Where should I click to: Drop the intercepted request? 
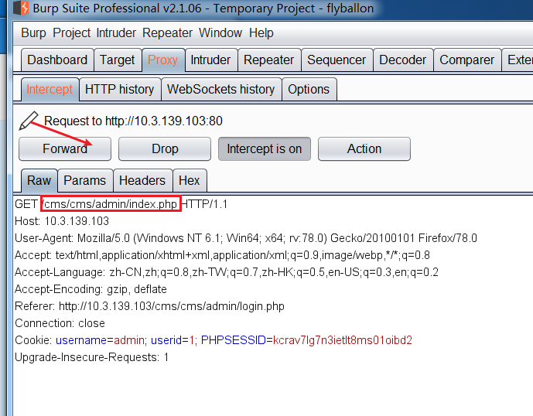(x=165, y=149)
